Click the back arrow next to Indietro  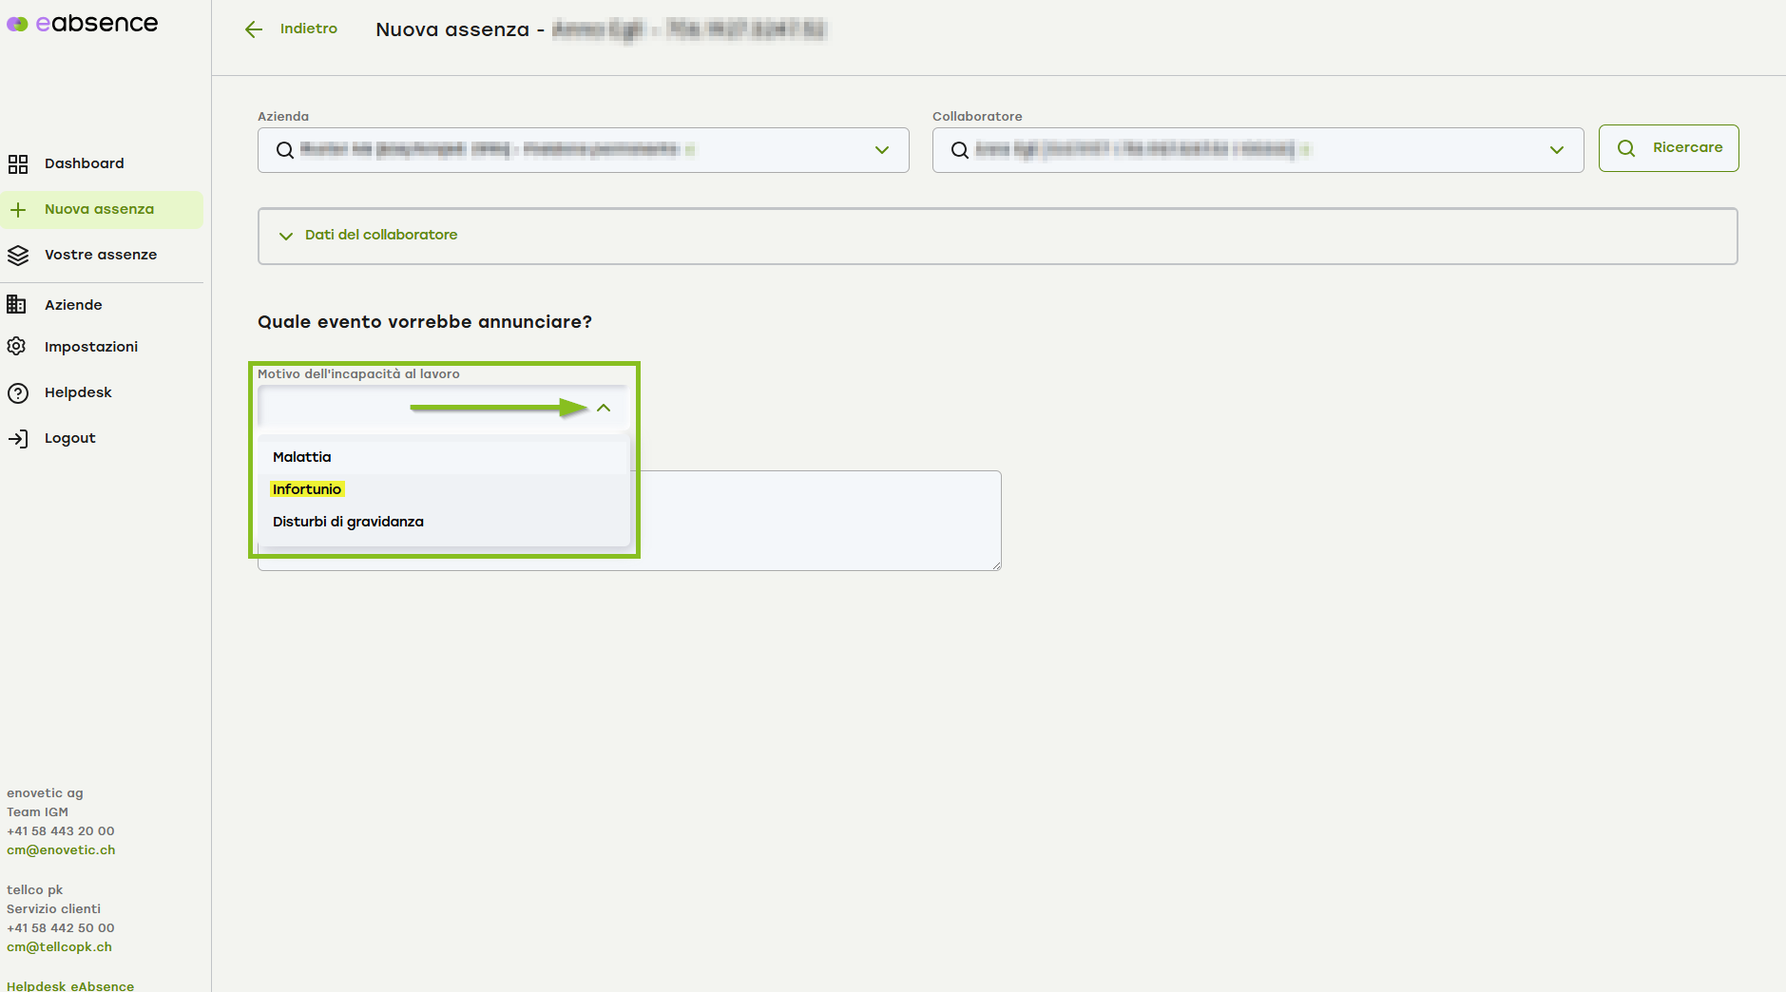pos(254,29)
